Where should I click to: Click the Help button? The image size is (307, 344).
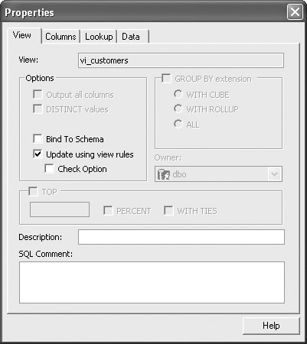pos(271,326)
